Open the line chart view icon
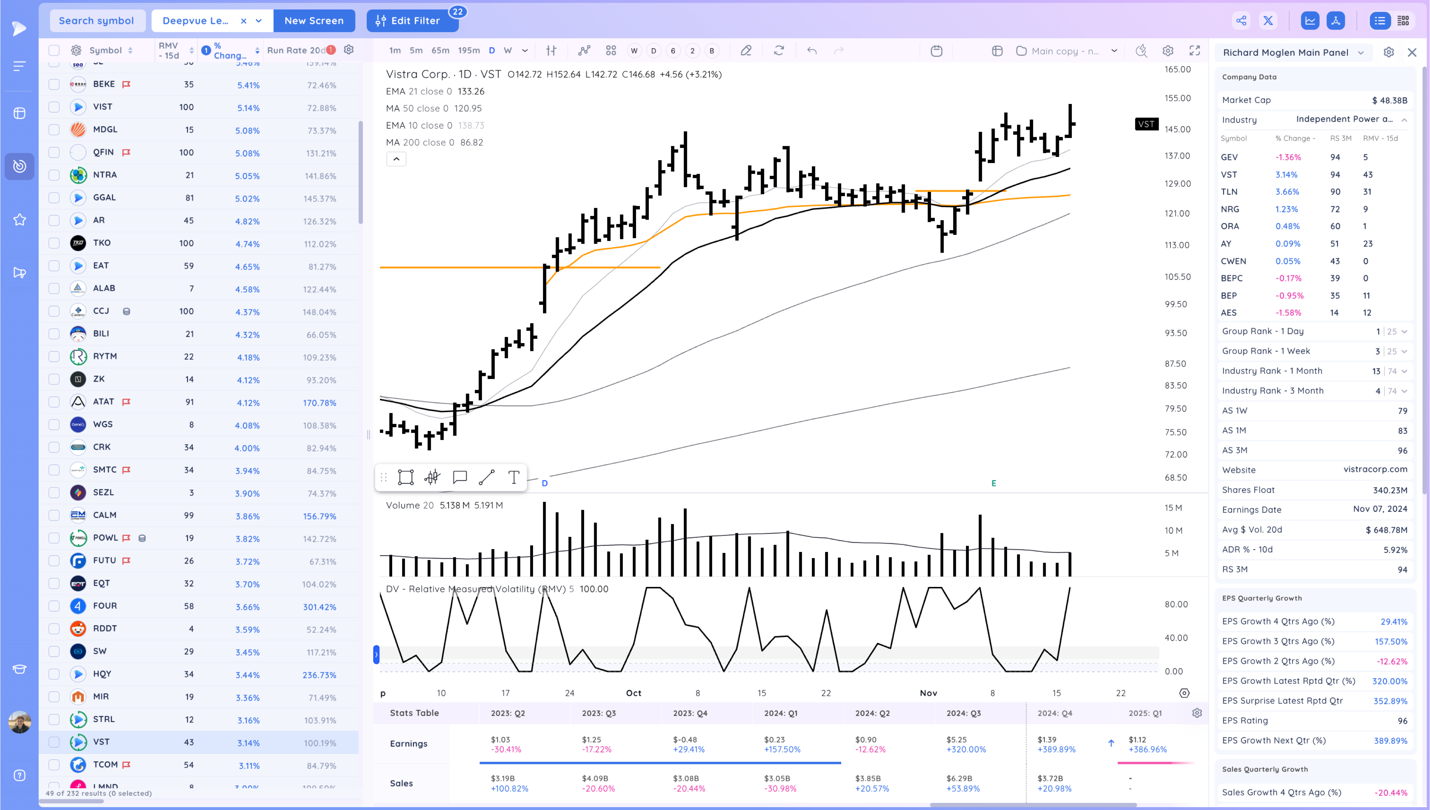The image size is (1430, 810). tap(1310, 21)
